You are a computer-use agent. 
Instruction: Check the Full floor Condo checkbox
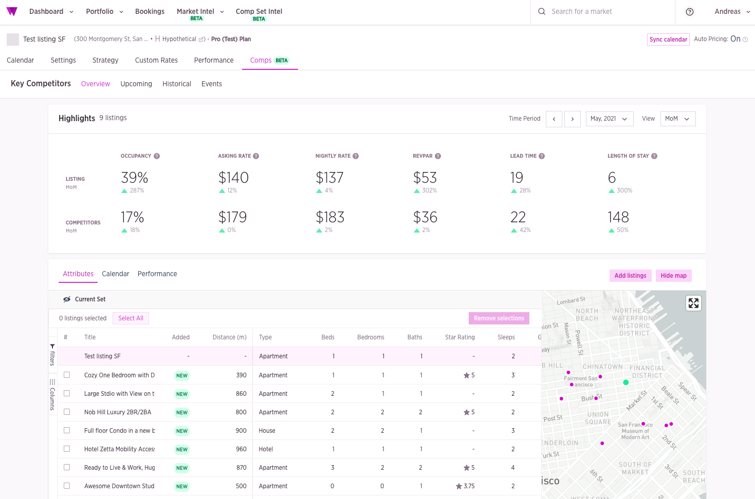coord(67,431)
